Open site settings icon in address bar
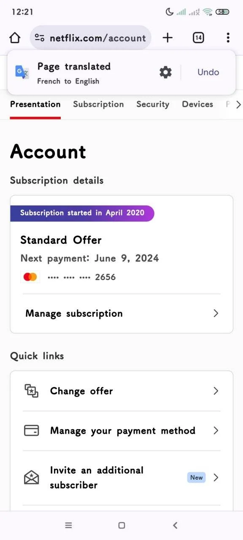This screenshot has height=540, width=243. point(40,38)
